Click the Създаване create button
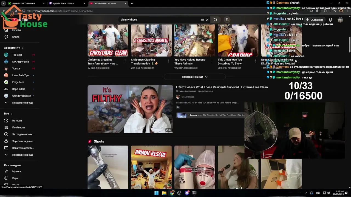The height and width of the screenshot is (197, 351). tap(315, 20)
